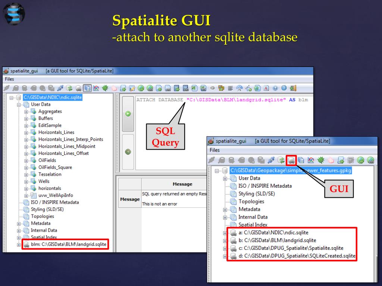Select c: DPUG_Spatialite\Spatialite.sqlite entry
This screenshot has height=286, width=382.
point(291,248)
